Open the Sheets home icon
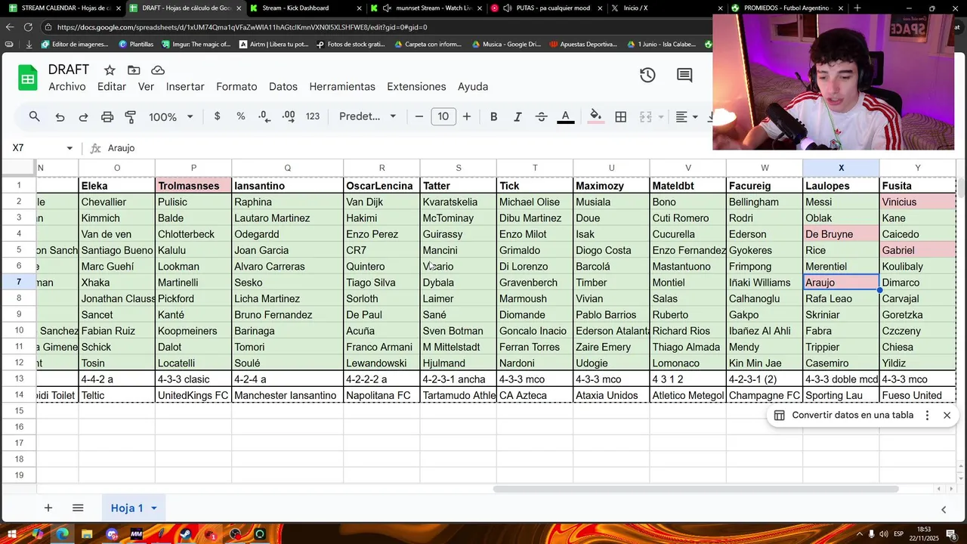967x544 pixels. (27, 78)
